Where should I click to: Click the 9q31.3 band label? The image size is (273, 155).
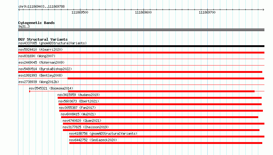click(x=24, y=26)
